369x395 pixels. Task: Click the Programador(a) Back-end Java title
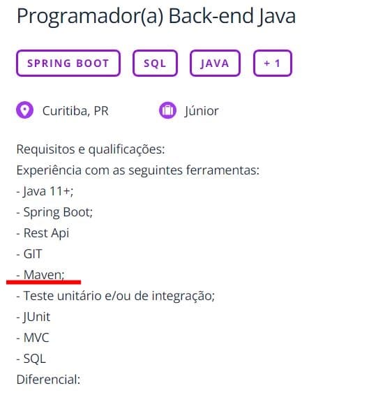pyautogui.click(x=156, y=16)
